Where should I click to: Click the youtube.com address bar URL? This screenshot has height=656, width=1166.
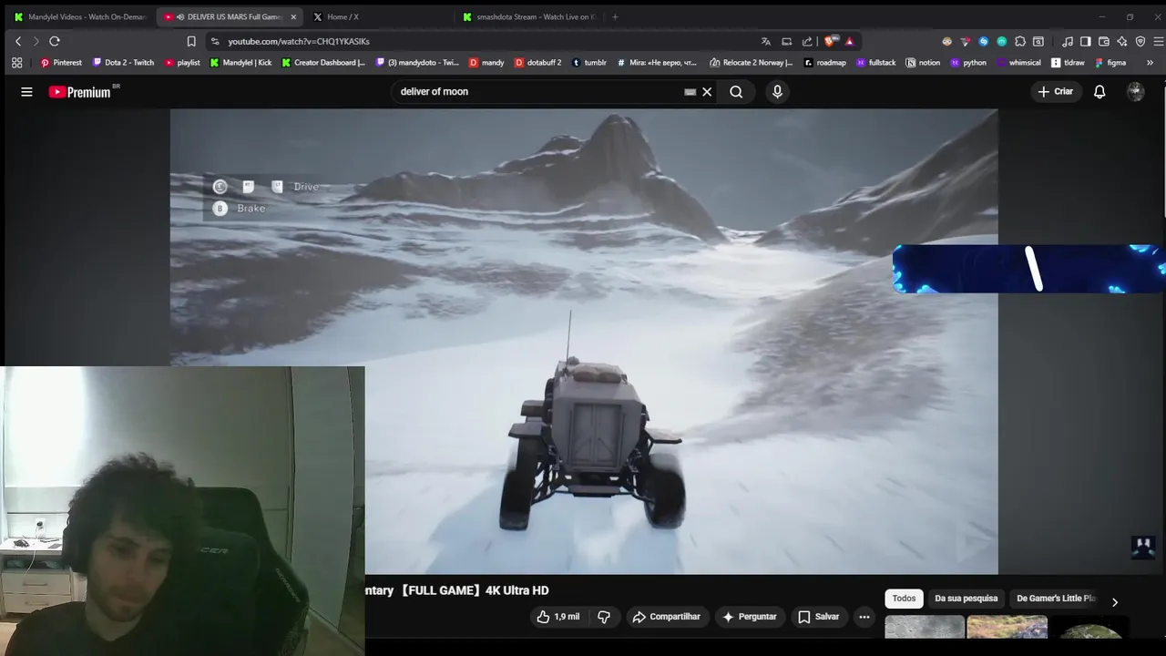(x=299, y=41)
